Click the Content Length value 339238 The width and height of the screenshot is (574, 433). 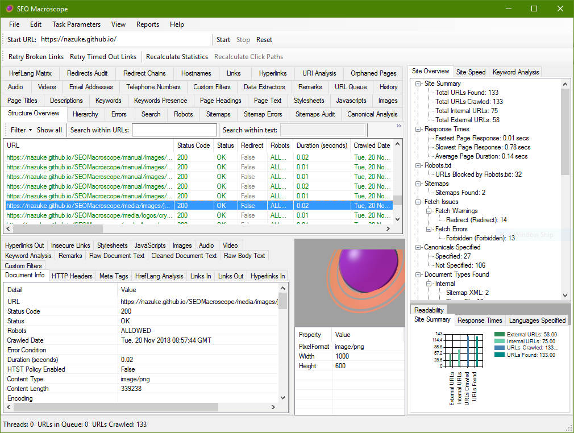coord(131,389)
